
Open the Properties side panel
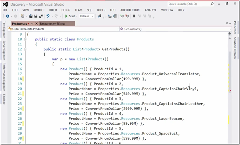tap(235, 28)
